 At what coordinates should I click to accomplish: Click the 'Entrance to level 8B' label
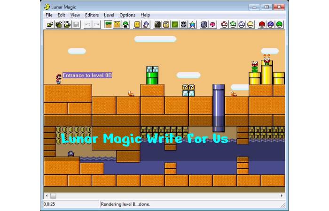point(87,75)
